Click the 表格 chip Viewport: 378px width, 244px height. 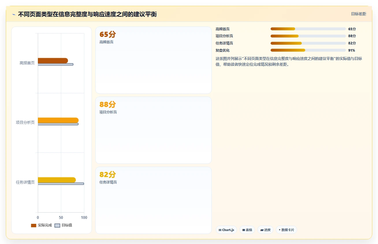[247, 230]
